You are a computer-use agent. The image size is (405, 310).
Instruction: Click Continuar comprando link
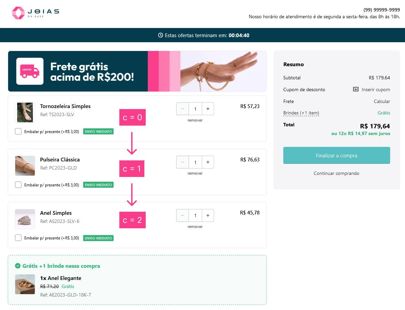pyautogui.click(x=336, y=173)
